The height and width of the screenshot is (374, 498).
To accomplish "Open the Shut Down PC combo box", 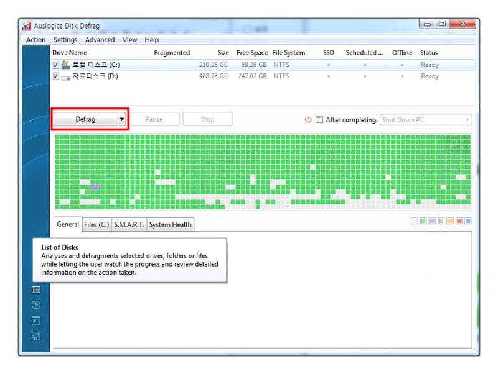I will [426, 120].
